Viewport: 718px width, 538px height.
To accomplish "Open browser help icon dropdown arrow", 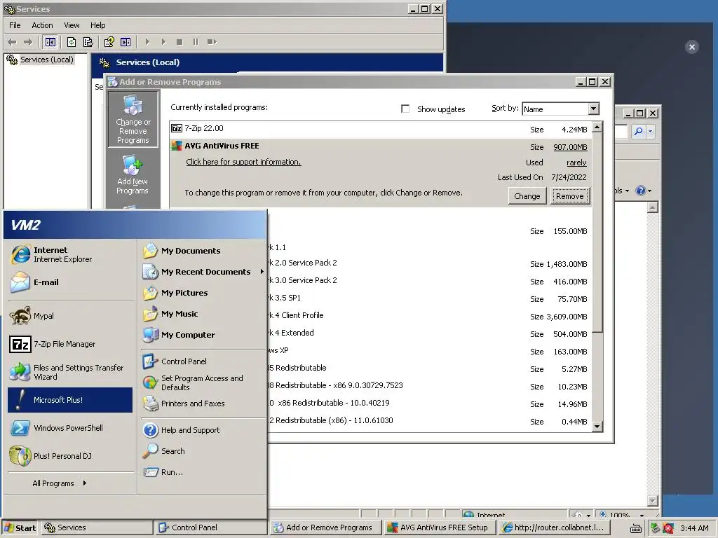I will [650, 191].
